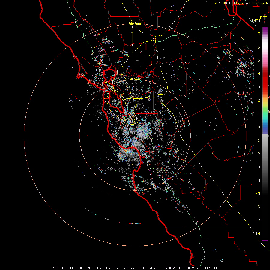Click the -2 dB tick label

258,154
